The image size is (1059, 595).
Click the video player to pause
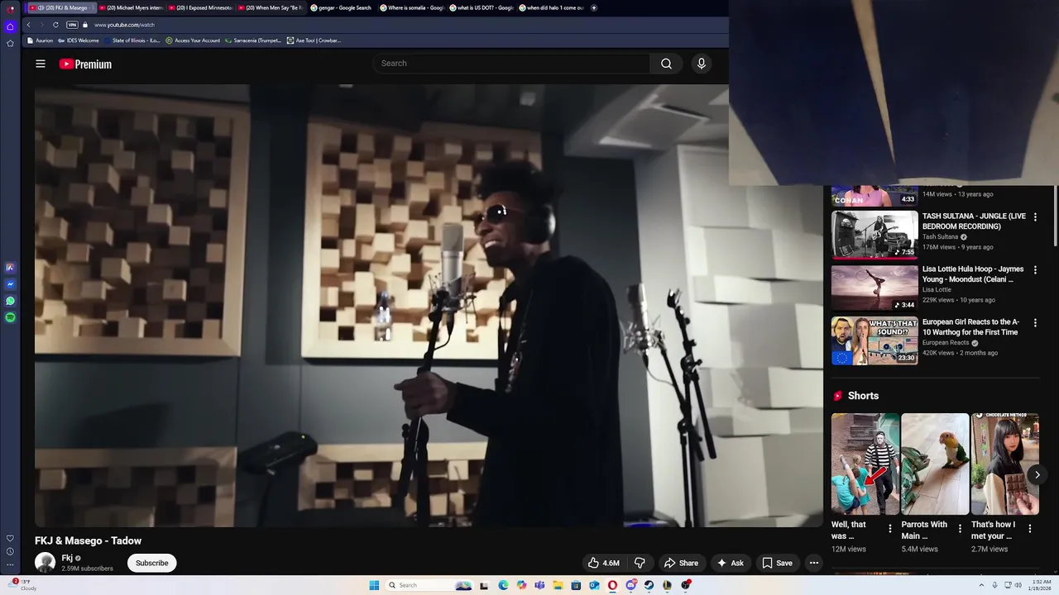(429, 305)
